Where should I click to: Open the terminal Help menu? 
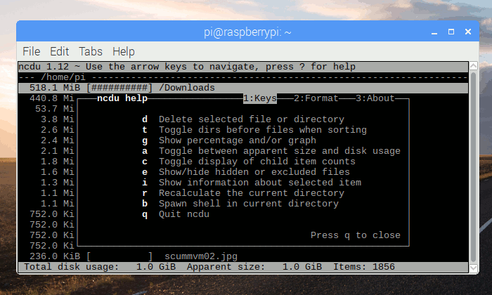tap(123, 51)
